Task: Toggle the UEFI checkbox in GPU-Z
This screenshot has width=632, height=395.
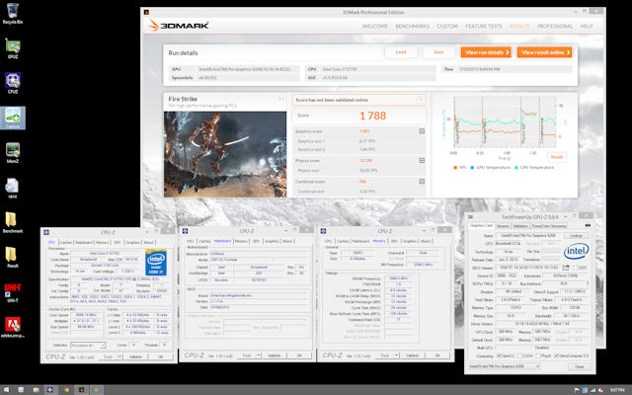Action: point(575,268)
